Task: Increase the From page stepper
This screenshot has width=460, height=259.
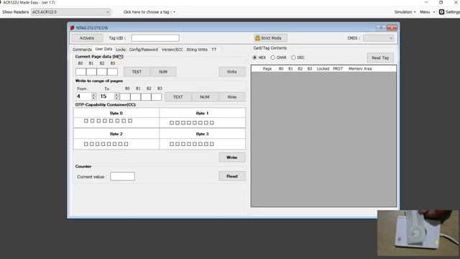Action: click(x=94, y=94)
